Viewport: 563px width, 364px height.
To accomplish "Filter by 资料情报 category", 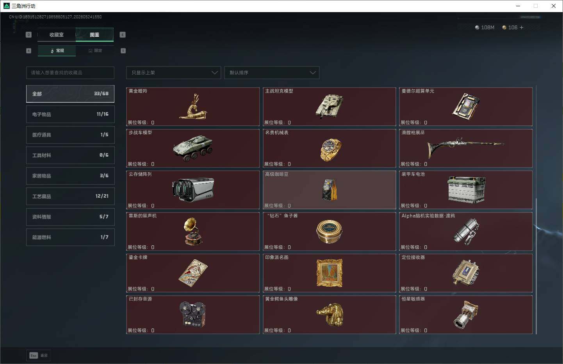I will pyautogui.click(x=70, y=217).
